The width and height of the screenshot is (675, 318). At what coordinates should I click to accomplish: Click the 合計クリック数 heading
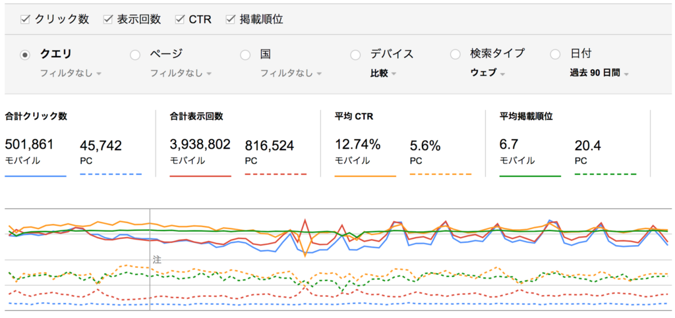point(36,117)
